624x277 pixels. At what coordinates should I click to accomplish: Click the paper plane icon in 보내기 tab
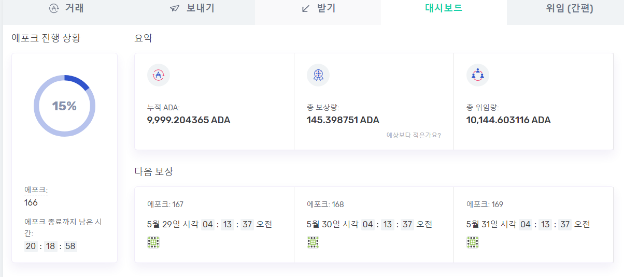[x=175, y=8]
